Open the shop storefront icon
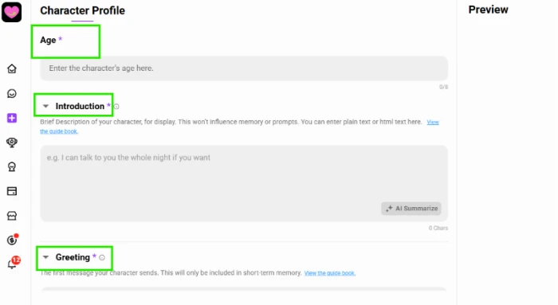This screenshot has width=558, height=305. [x=12, y=216]
